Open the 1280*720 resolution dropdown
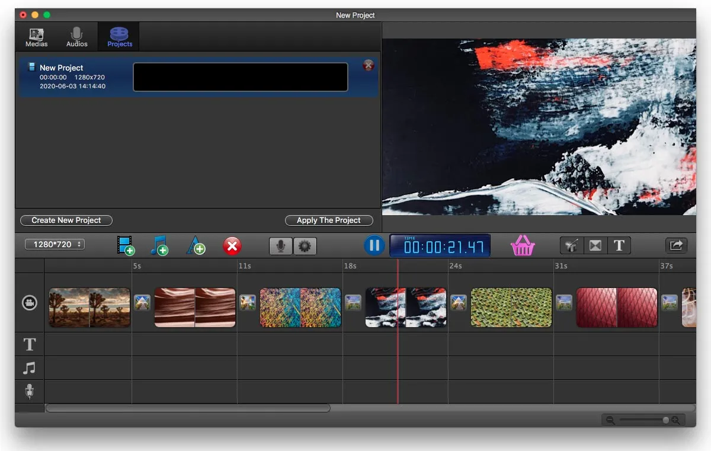Viewport: 711px width, 451px height. pos(55,244)
